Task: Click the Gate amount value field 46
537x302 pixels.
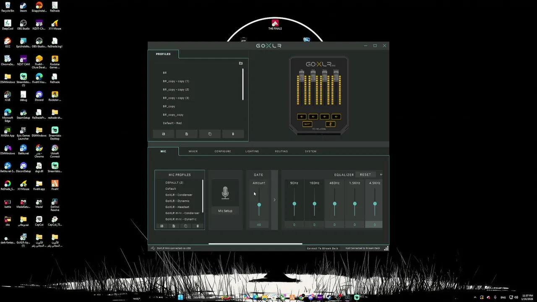Action: pos(259,225)
